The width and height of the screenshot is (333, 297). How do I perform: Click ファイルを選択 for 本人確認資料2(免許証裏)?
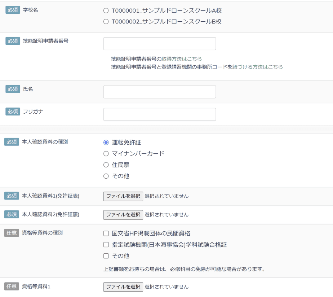point(123,215)
